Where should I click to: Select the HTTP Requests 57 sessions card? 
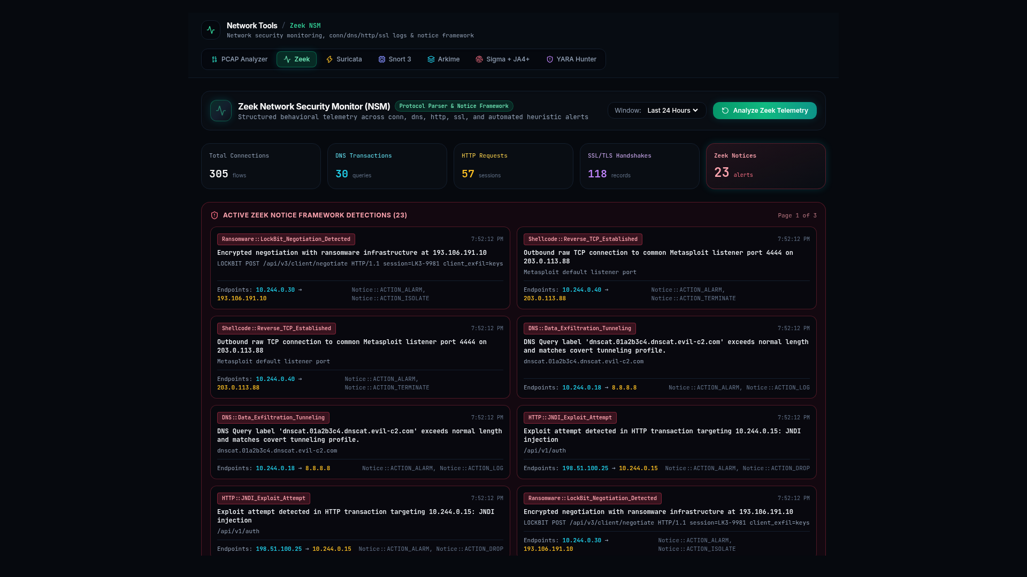coord(513,166)
